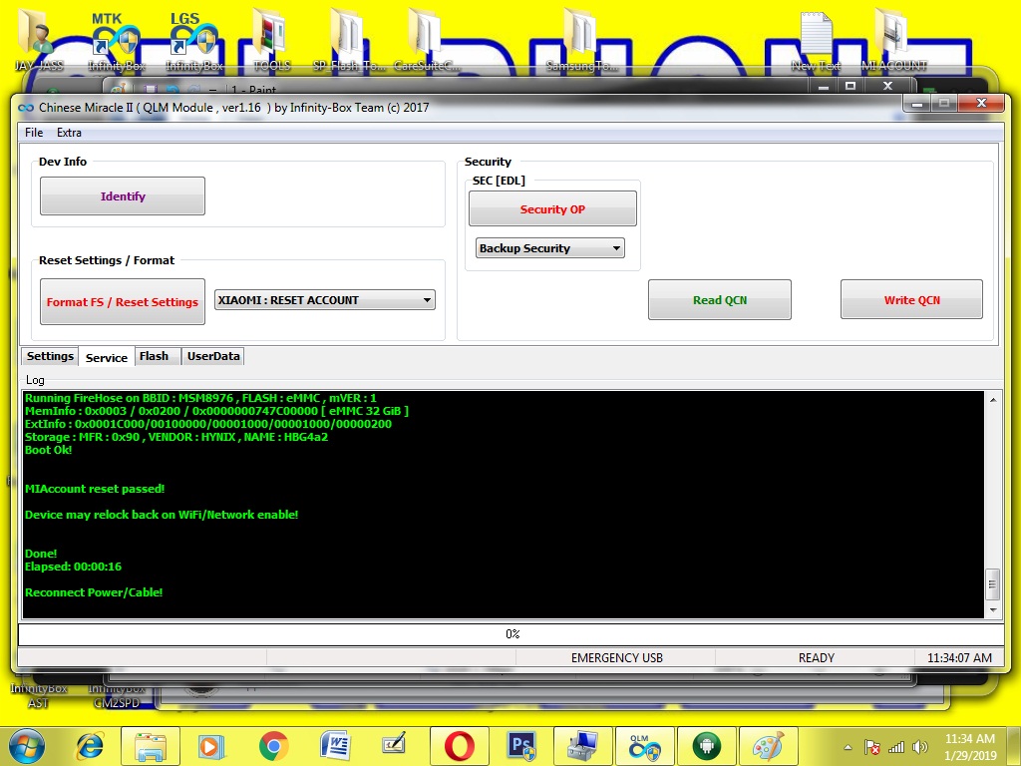Open the Extra menu

(69, 133)
